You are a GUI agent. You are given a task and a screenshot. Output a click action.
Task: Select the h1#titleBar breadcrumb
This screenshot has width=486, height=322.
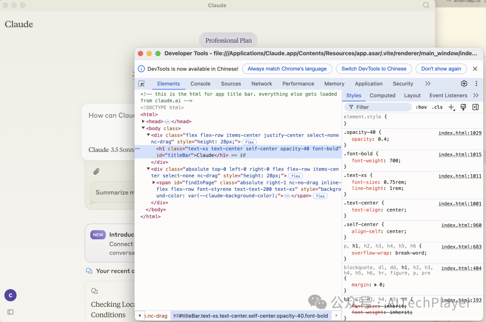coord(251,316)
